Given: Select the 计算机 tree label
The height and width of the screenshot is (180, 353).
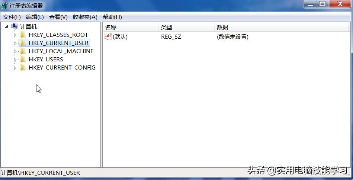Looking at the screenshot, I should click(x=28, y=27).
